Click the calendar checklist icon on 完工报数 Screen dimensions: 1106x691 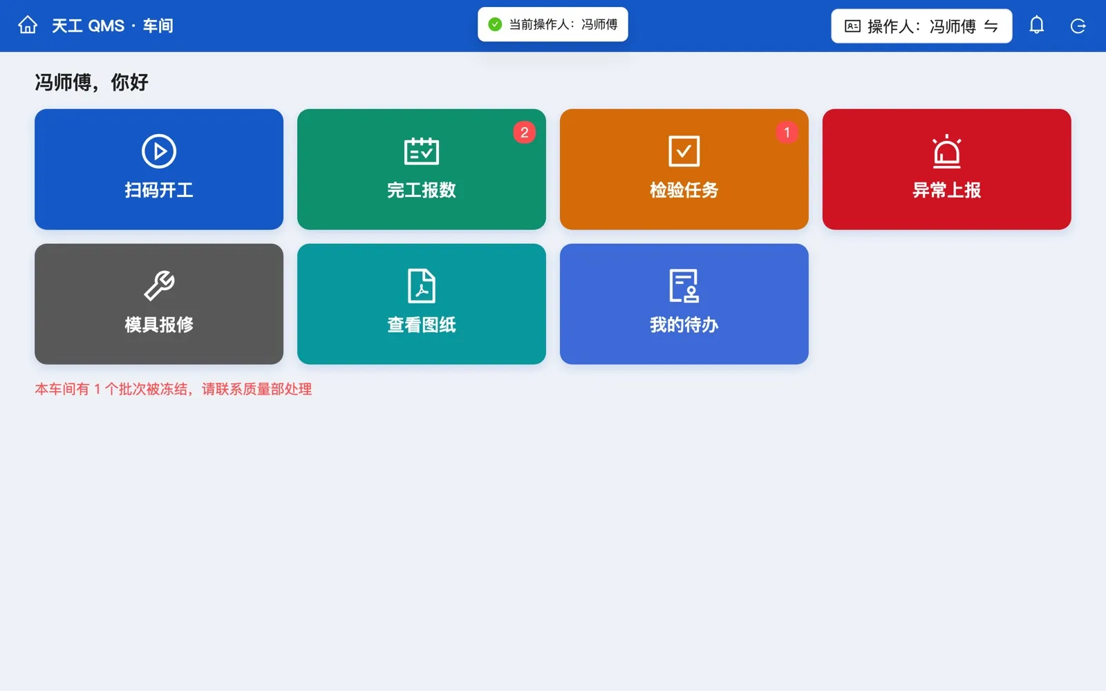click(422, 151)
